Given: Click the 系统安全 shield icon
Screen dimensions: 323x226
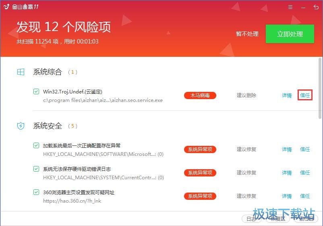Looking at the screenshot, I should 21,126.
